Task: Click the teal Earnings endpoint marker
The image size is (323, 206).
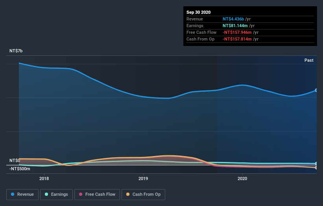Action: pyautogui.click(x=316, y=164)
